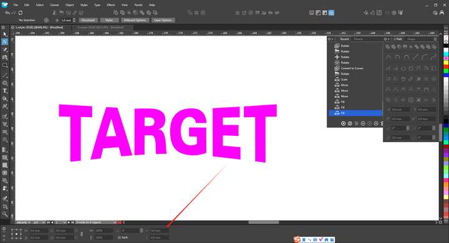Click the red status indicator icon

pyautogui.click(x=119, y=222)
